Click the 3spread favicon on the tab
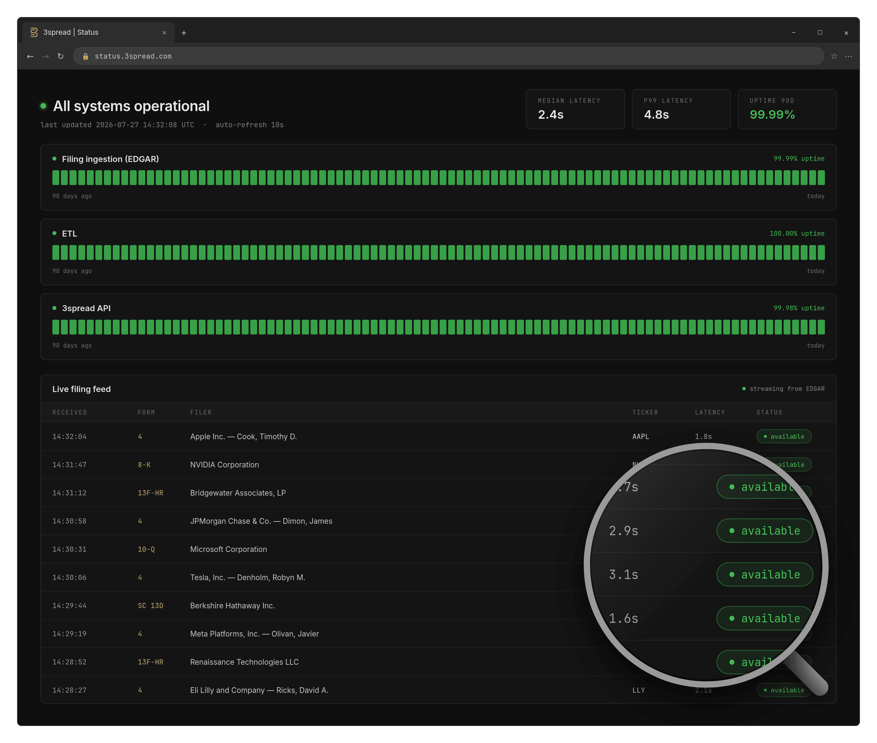Viewport: 877px width, 743px height. [x=34, y=32]
